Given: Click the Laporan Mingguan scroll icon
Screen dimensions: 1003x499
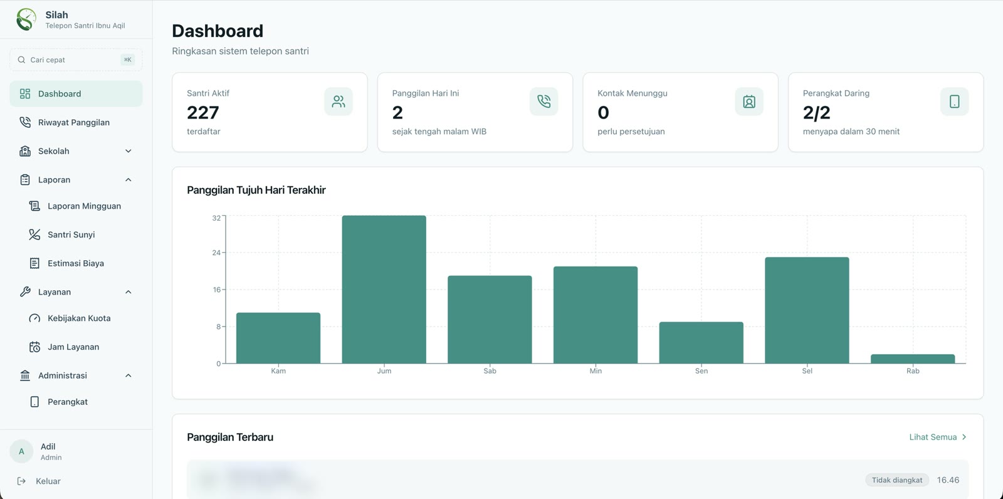Looking at the screenshot, I should pos(34,206).
